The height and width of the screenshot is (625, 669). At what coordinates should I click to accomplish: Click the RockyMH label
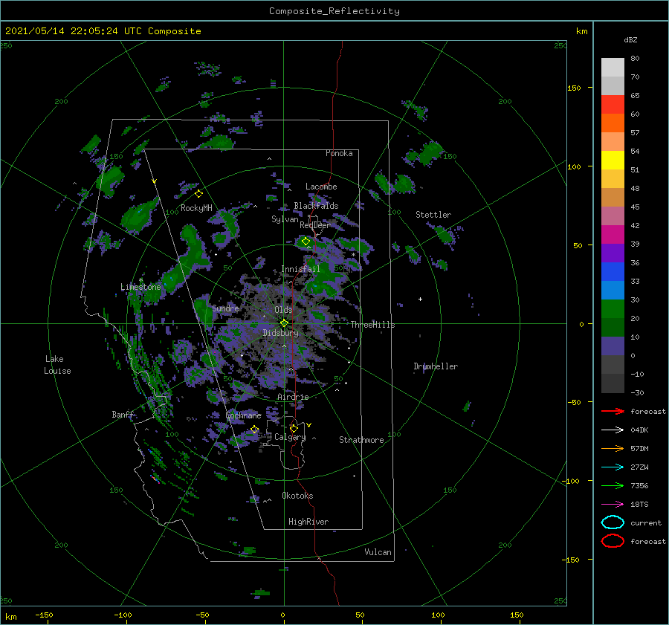click(196, 208)
